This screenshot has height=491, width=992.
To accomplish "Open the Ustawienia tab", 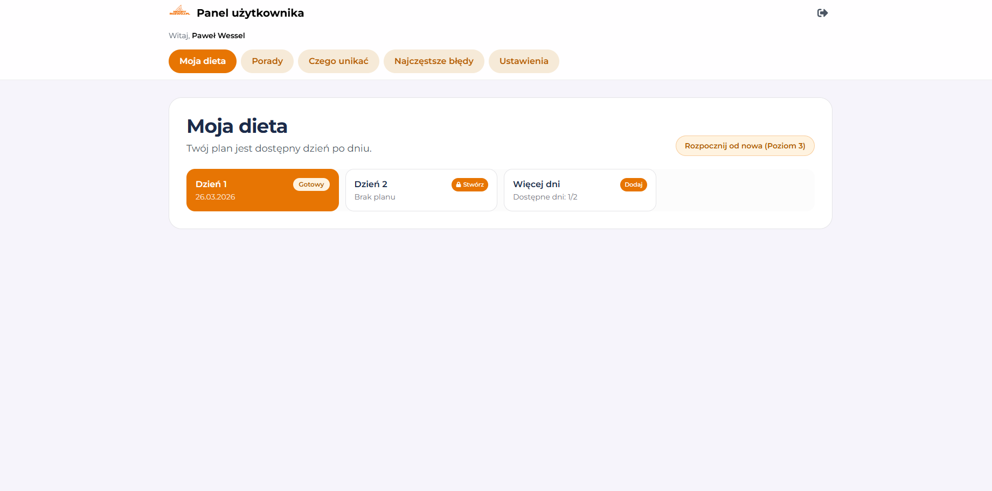I will [524, 61].
